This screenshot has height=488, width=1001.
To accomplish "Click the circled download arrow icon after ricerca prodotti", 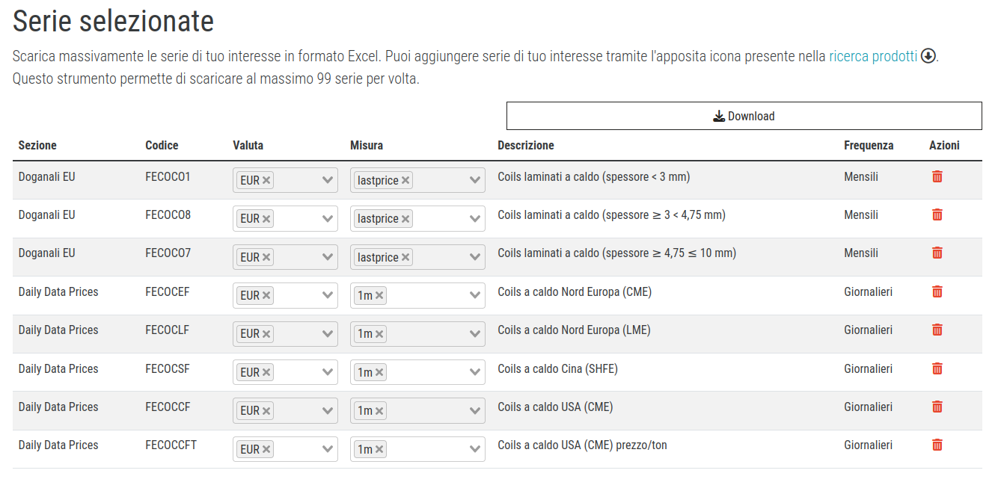I will pyautogui.click(x=928, y=56).
